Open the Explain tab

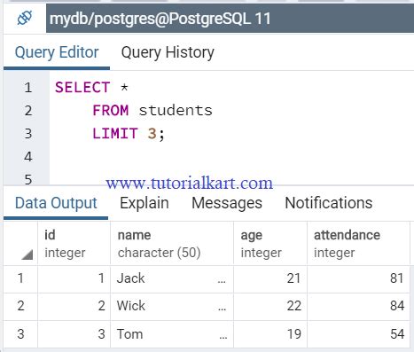click(145, 203)
